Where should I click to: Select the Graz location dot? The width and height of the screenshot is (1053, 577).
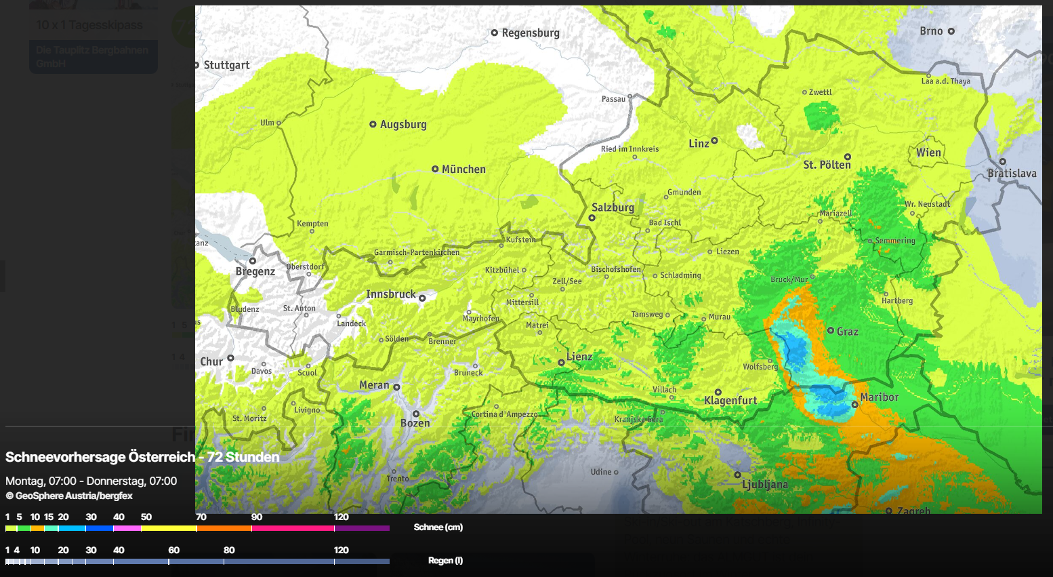point(831,330)
